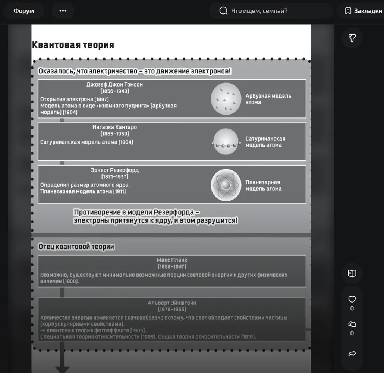The width and height of the screenshot is (384, 373).
Task: Open reading mode via the book icon
Action: coord(352,273)
